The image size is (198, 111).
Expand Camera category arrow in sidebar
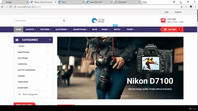coord(48,76)
